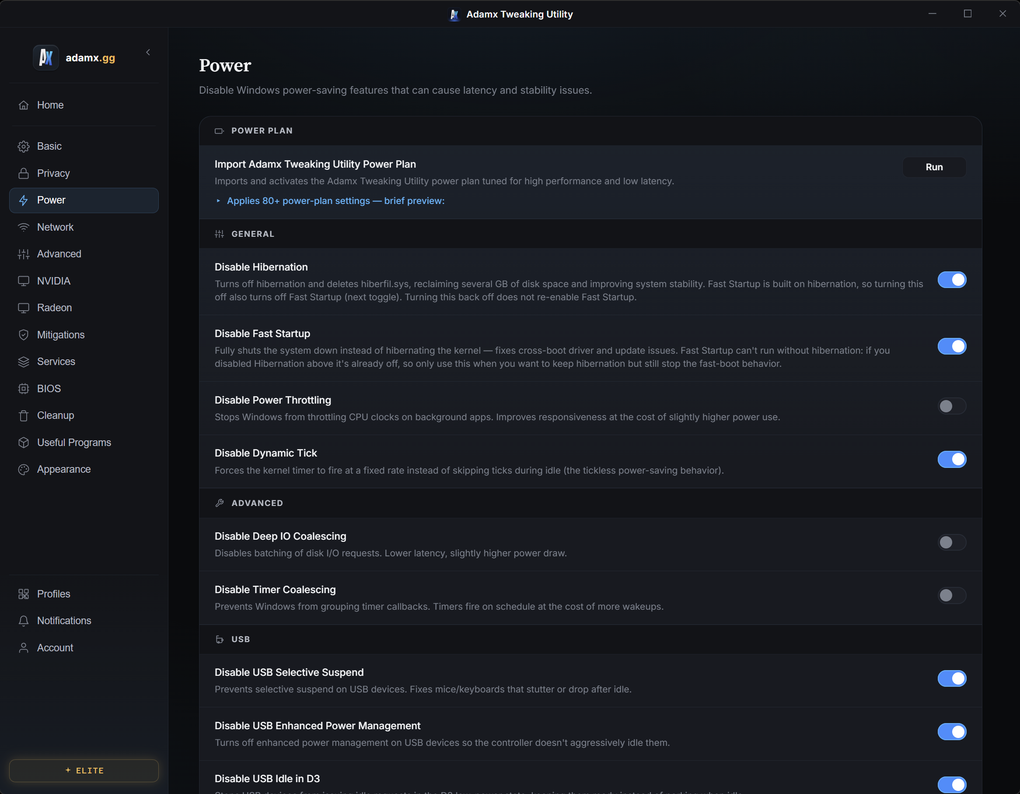Toggle Disable Hibernation switch

952,280
